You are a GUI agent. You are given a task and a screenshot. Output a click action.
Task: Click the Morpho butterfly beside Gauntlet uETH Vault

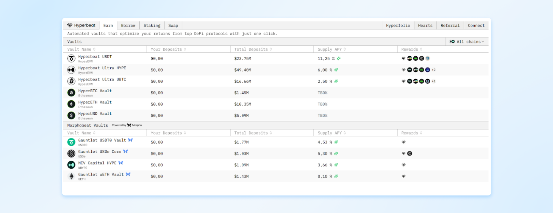pyautogui.click(x=128, y=174)
